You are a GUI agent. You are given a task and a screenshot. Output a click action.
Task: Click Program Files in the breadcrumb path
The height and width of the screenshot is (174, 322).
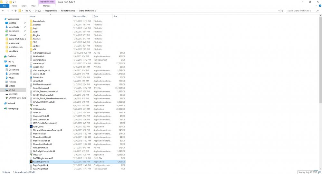point(51,11)
